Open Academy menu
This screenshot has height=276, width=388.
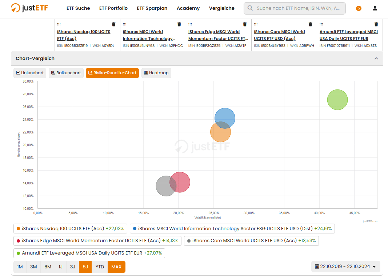pos(188,8)
